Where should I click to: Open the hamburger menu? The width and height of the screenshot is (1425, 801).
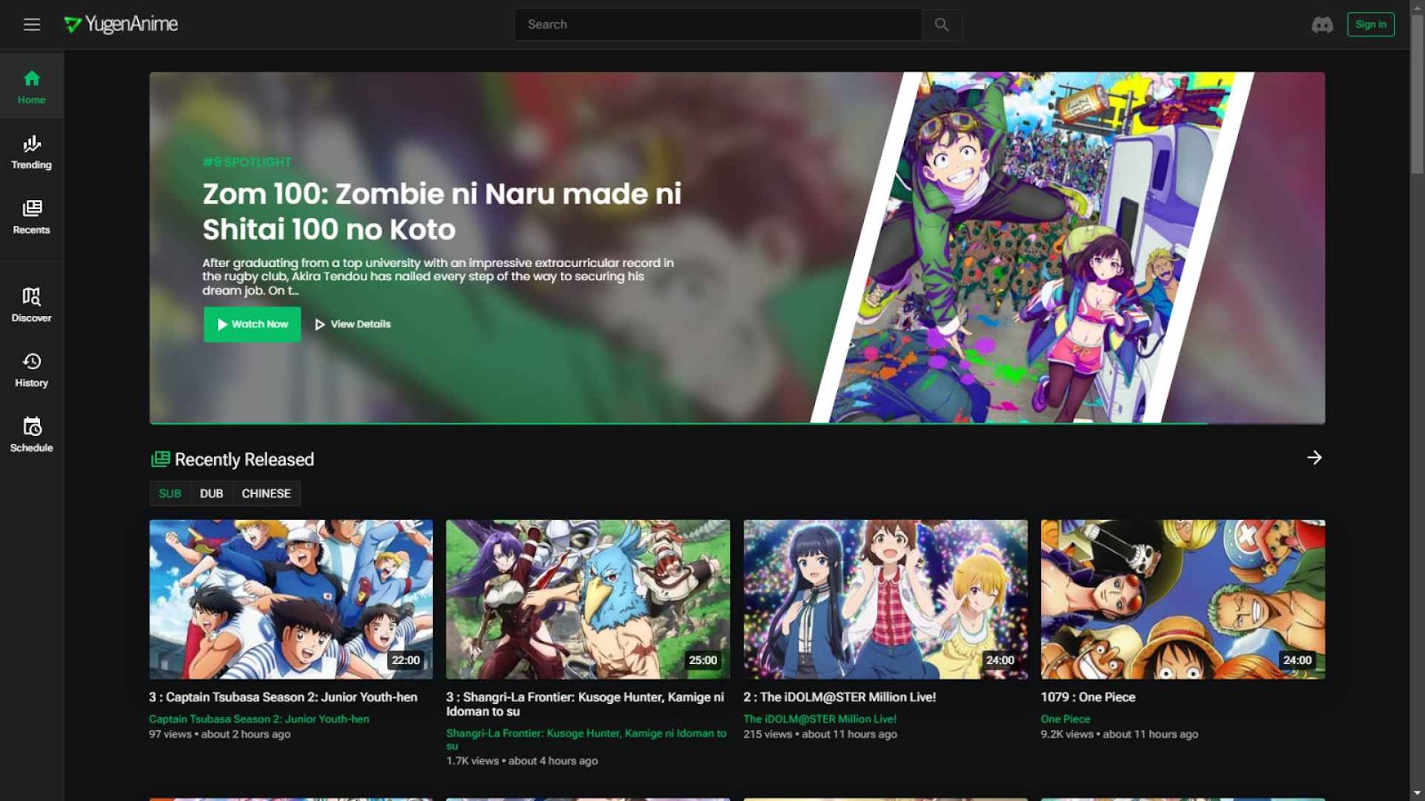pos(32,25)
